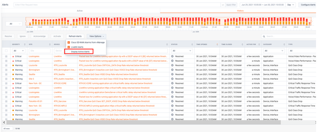The height and width of the screenshot is (132, 318).
Task: Open the Category filter All dropdown
Action: 274,51
